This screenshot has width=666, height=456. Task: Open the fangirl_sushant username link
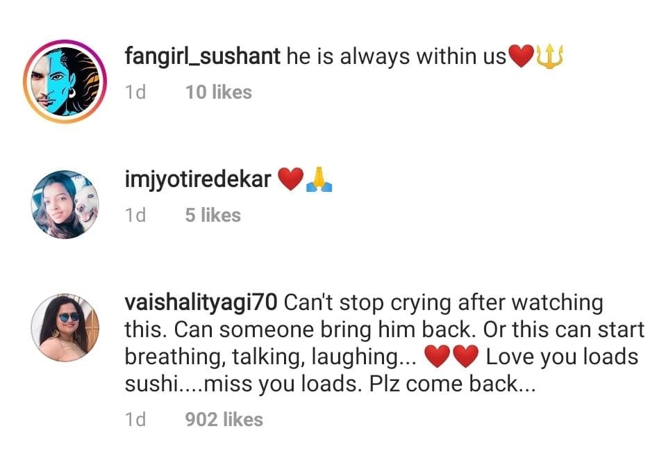point(203,57)
